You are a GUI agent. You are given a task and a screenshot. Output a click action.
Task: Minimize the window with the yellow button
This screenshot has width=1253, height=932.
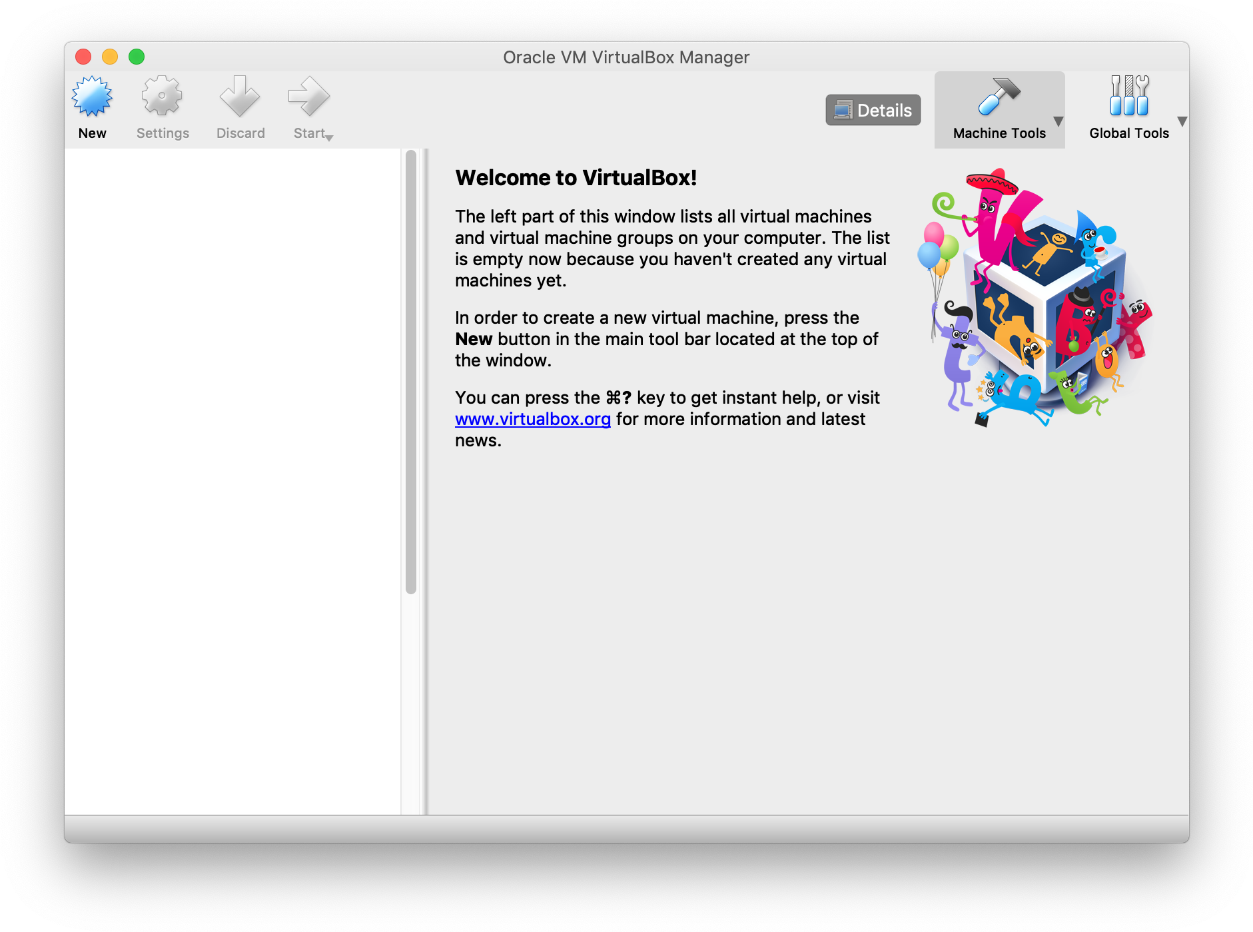(110, 57)
